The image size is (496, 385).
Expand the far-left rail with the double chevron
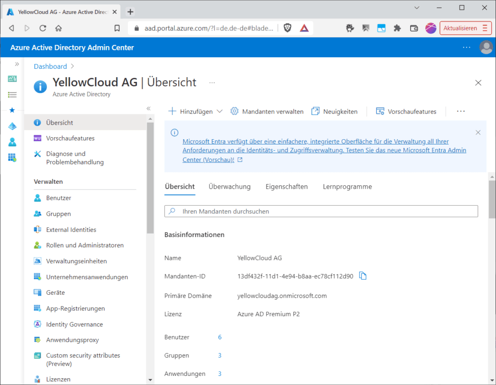pos(17,64)
